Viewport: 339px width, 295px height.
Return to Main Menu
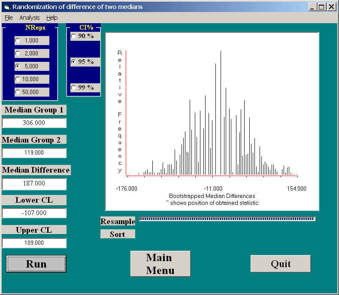[x=160, y=264]
